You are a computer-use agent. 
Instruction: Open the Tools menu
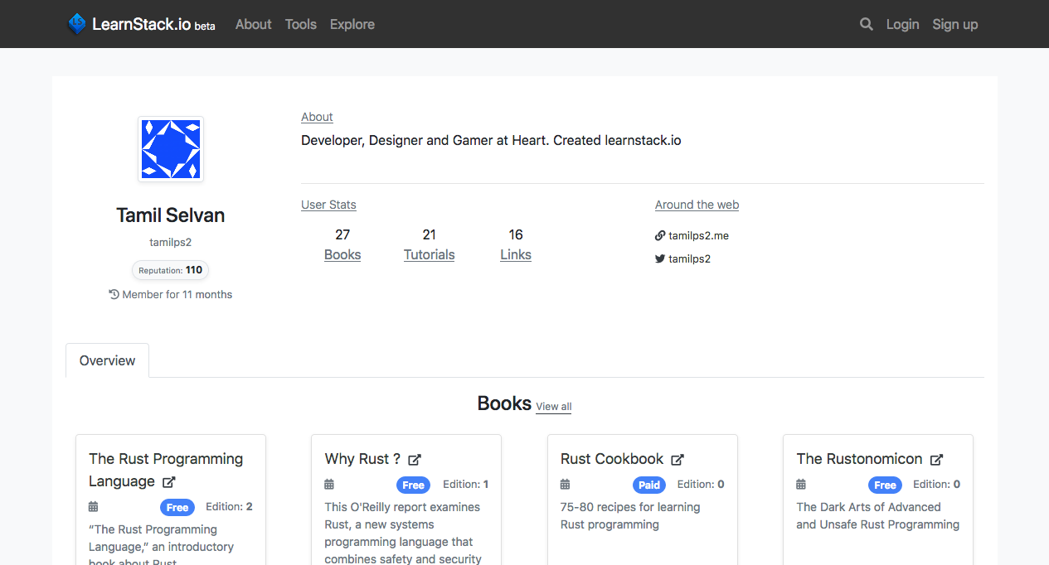[300, 24]
